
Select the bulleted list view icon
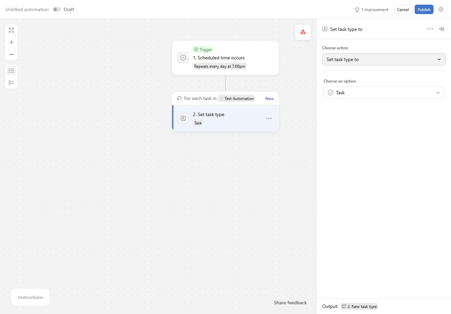[11, 70]
